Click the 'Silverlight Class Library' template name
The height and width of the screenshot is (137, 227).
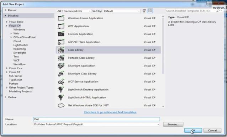82,74
